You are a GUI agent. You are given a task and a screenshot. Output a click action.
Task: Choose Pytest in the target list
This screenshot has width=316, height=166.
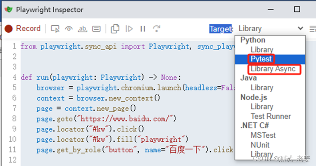(261, 59)
